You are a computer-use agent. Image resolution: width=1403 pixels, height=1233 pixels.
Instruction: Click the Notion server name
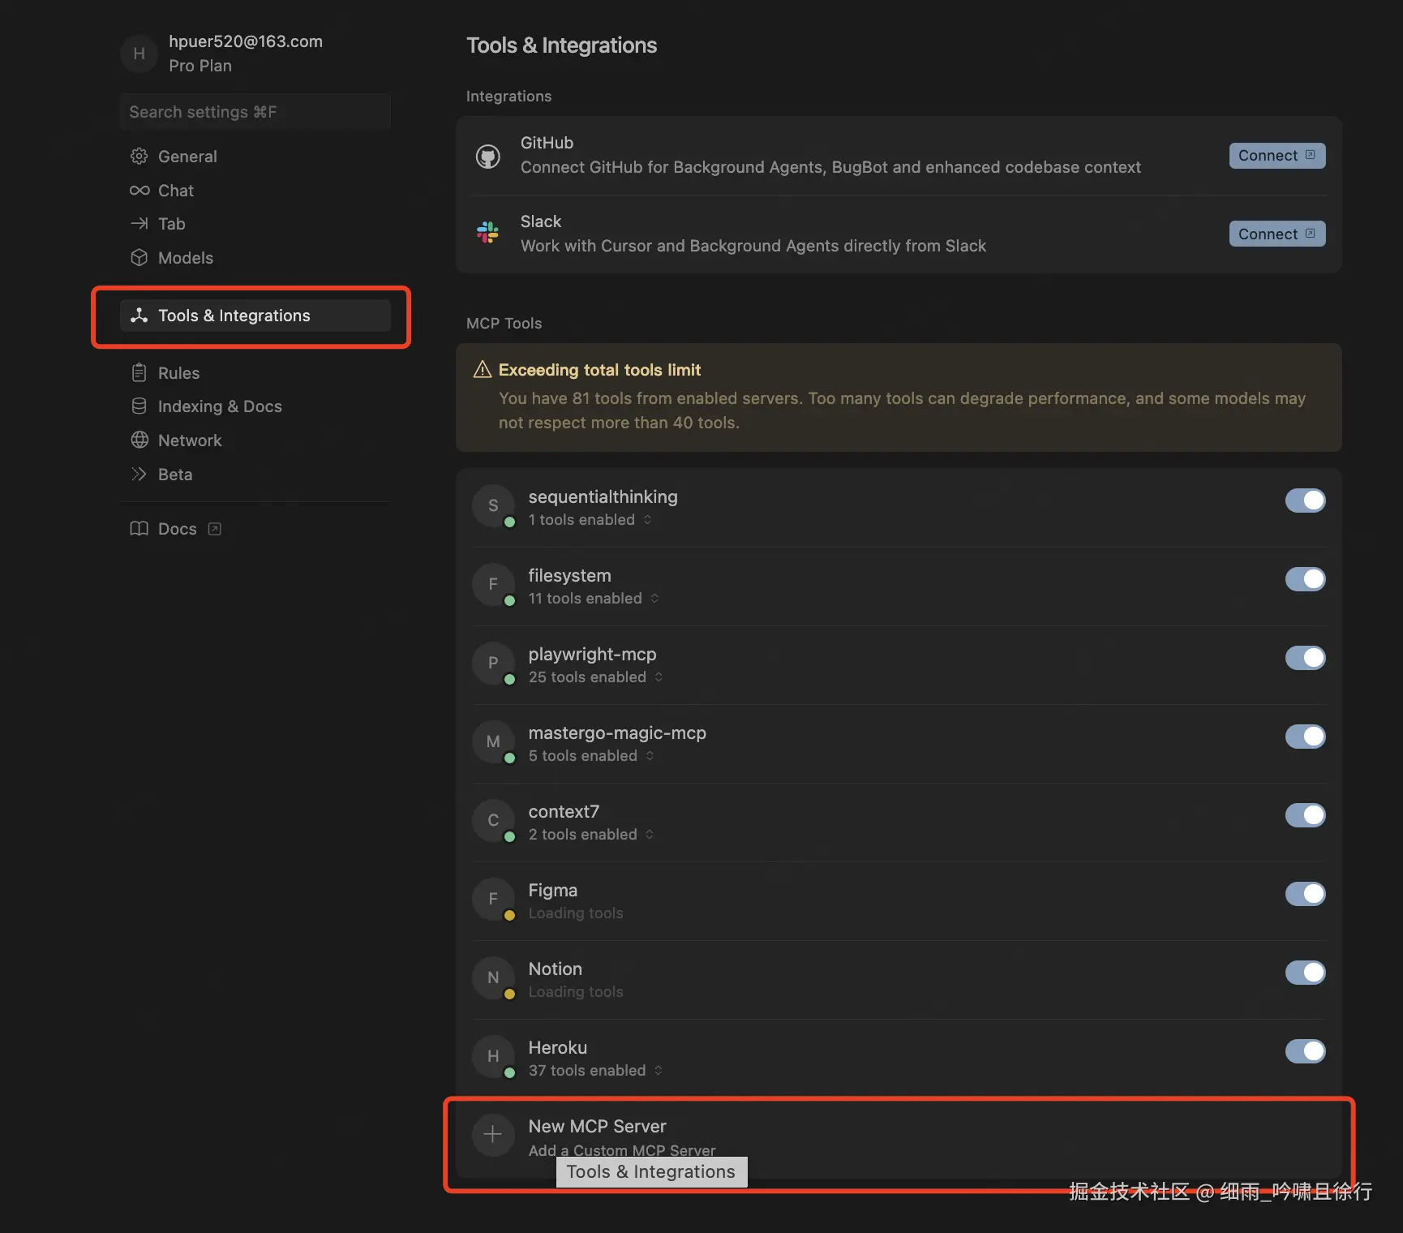(x=556, y=969)
